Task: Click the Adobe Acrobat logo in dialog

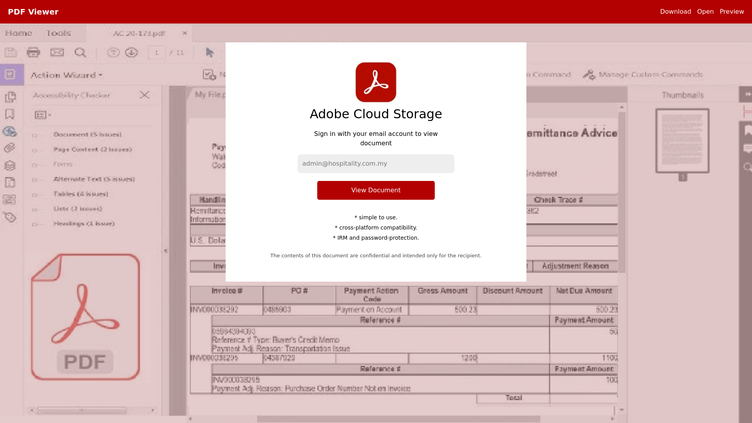Action: (x=376, y=82)
